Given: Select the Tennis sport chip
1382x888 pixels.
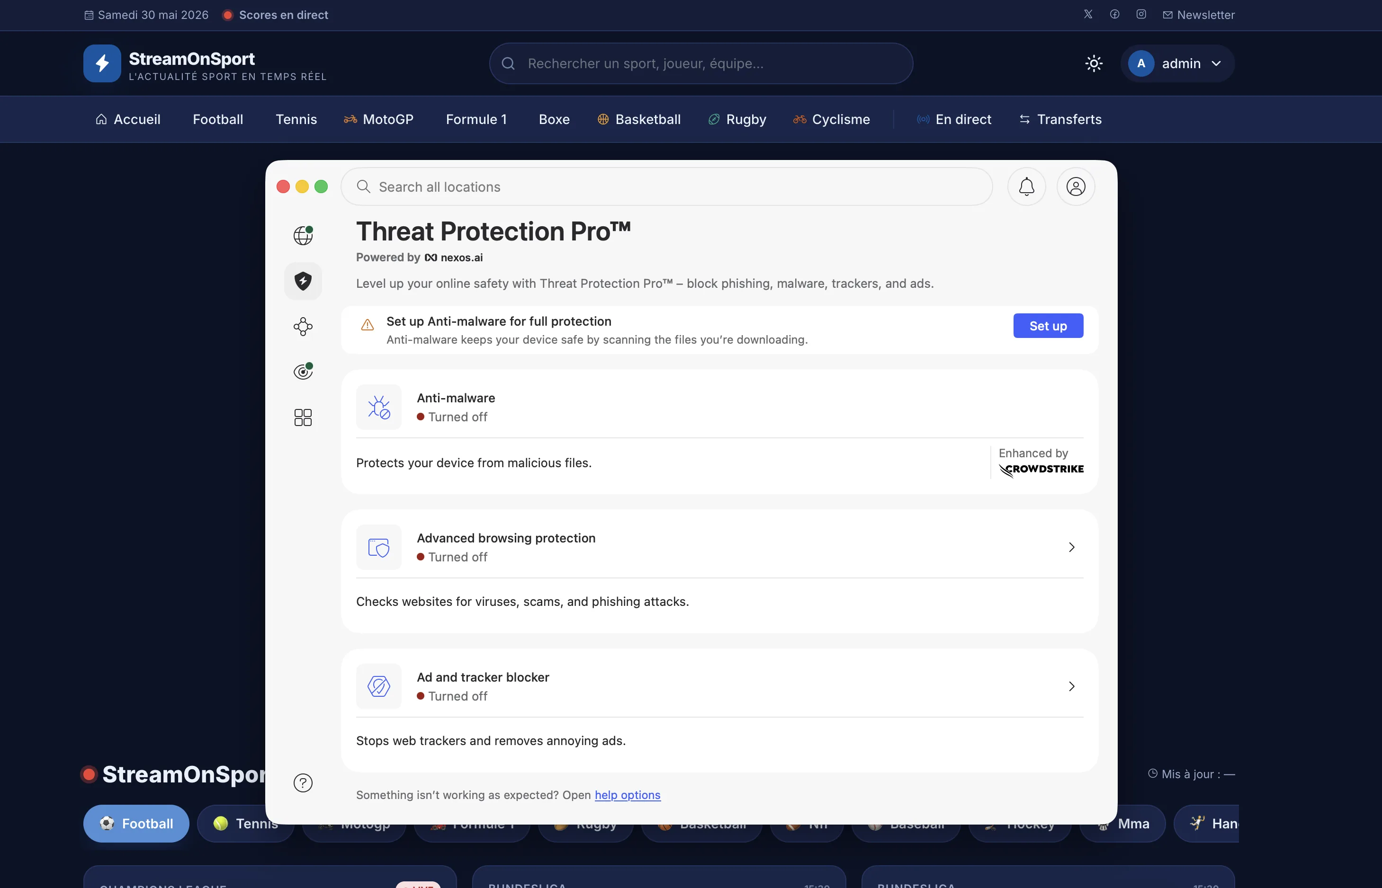Looking at the screenshot, I should [x=246, y=824].
